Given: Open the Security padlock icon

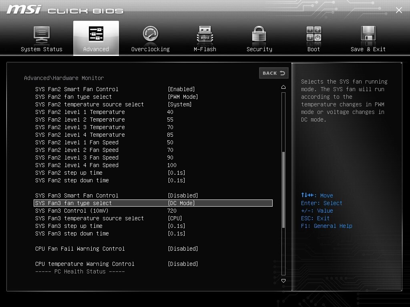Looking at the screenshot, I should click(x=259, y=34).
